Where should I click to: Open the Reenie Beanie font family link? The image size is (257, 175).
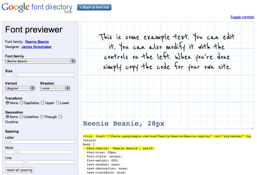(37, 42)
